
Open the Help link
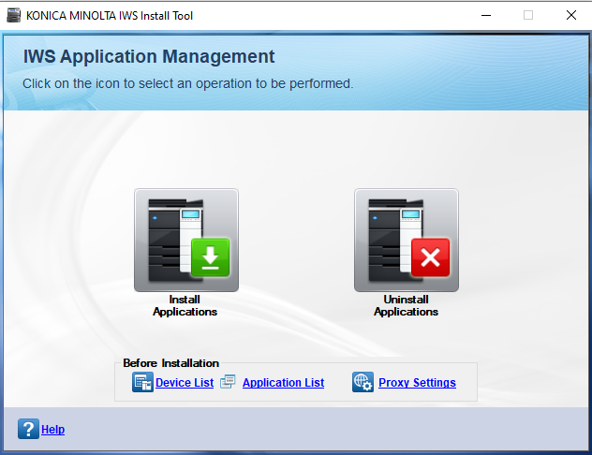point(52,430)
